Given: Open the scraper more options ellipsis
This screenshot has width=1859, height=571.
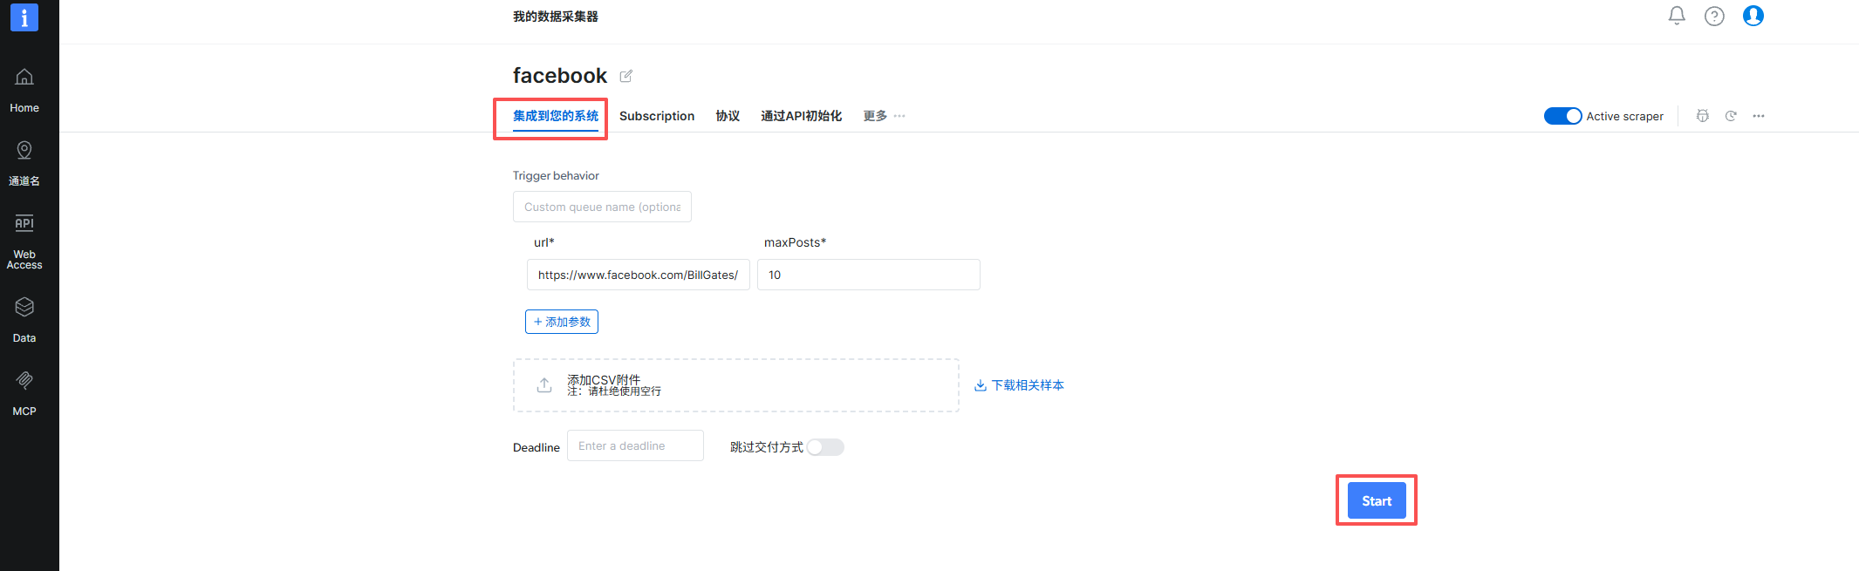Looking at the screenshot, I should pyautogui.click(x=1759, y=116).
